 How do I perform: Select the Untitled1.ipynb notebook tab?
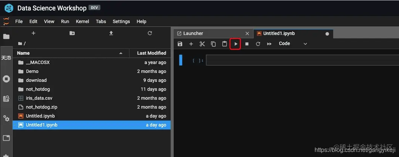pyautogui.click(x=293, y=33)
